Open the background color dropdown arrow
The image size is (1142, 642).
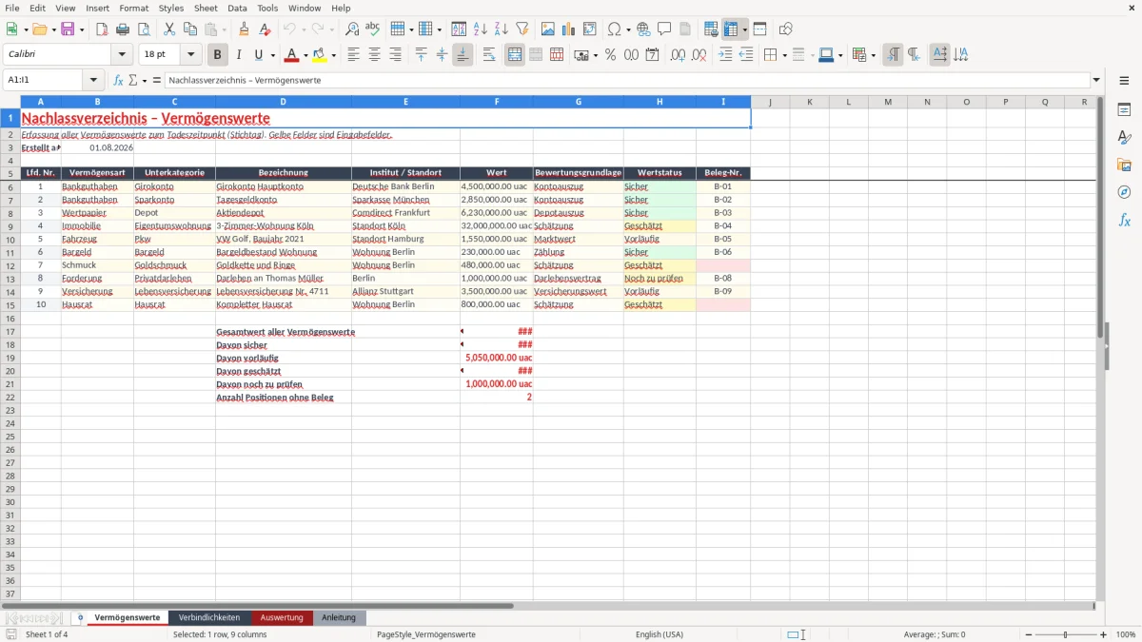click(x=333, y=55)
